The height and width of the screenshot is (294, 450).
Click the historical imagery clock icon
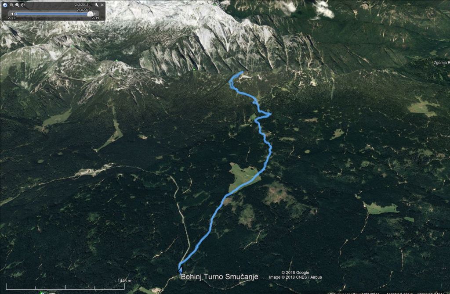tap(5, 5)
